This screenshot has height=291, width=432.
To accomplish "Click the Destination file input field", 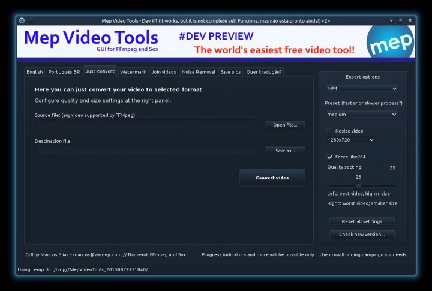I will (146, 151).
